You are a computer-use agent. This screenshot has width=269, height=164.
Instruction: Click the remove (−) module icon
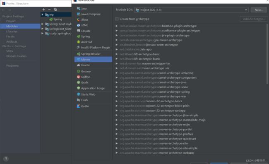[x=49, y=10]
